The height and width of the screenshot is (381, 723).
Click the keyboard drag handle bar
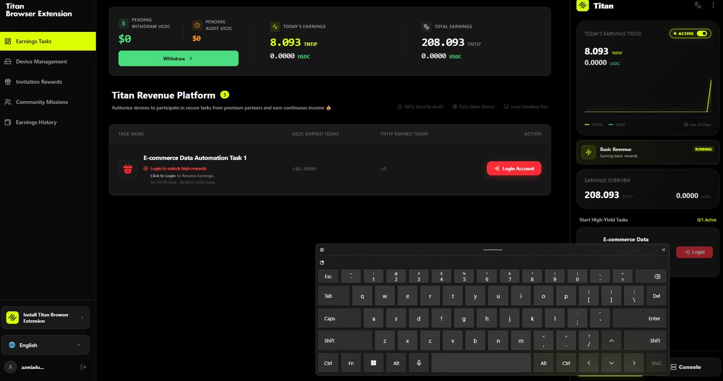coord(493,250)
